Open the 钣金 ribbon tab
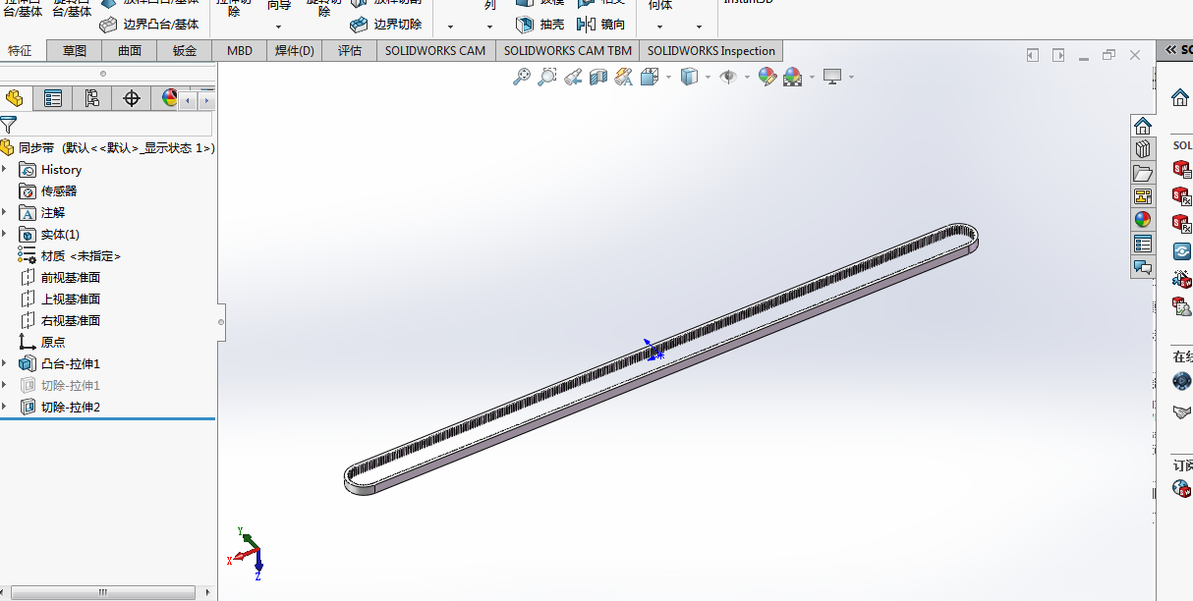The image size is (1193, 601). (x=185, y=50)
